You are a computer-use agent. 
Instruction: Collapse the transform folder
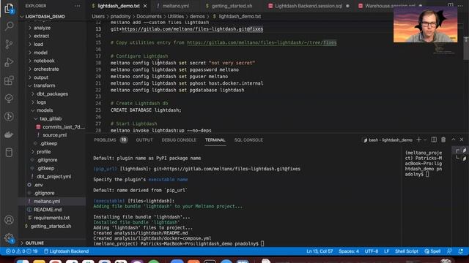tap(44, 85)
